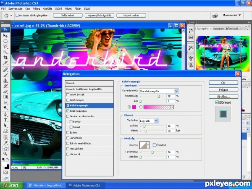
Task: Select the Brush tool
Action: (x=5, y=75)
